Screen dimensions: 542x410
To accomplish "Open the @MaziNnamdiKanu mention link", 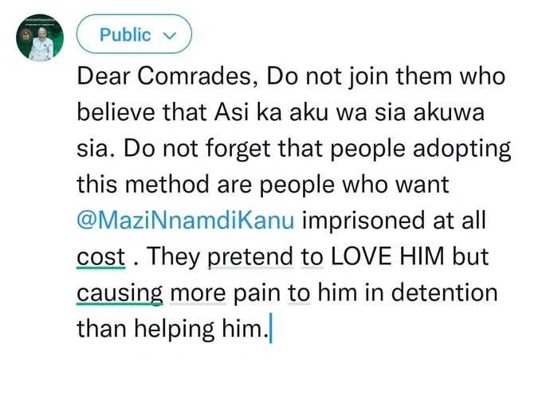I will tap(186, 221).
